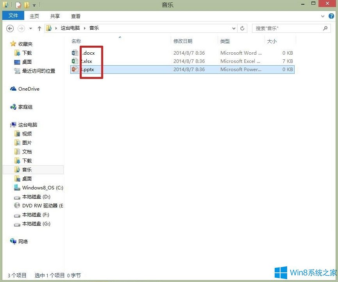Open Explorer help with the question mark icon
The image size is (338, 282).
331,16
